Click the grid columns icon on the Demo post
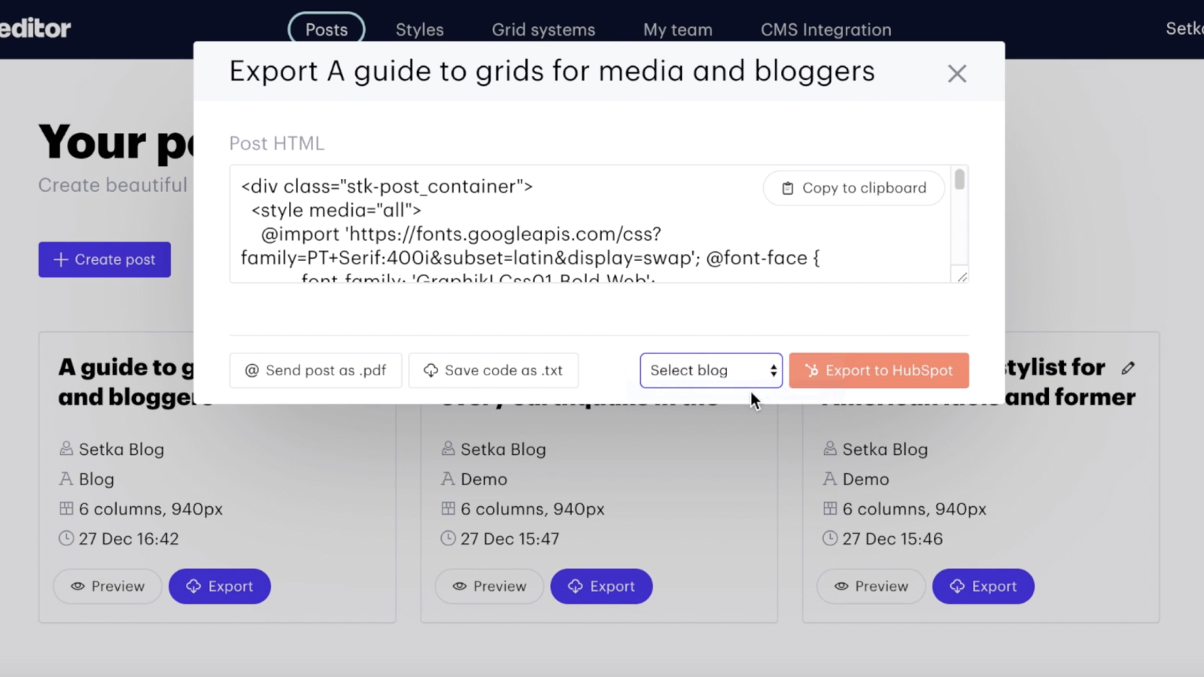This screenshot has width=1204, height=677. point(447,509)
